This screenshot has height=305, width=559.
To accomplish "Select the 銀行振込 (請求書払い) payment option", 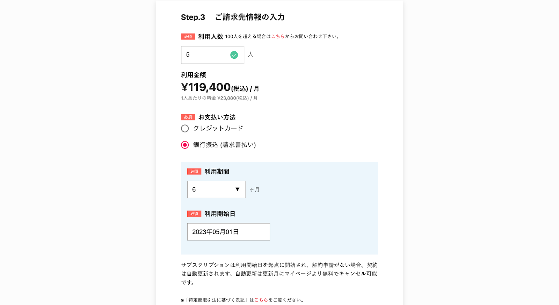I will pyautogui.click(x=225, y=145).
